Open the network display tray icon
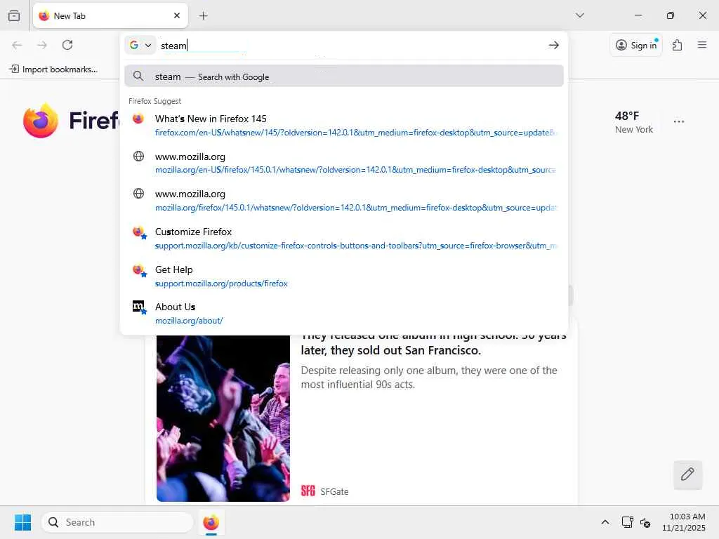719x539 pixels. point(627,522)
